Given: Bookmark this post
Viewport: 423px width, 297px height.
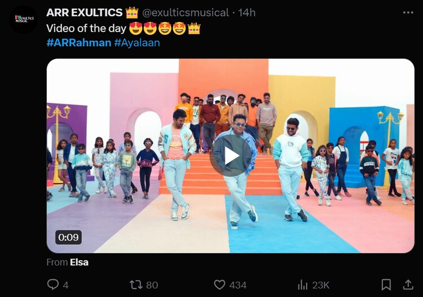Looking at the screenshot, I should 386,285.
